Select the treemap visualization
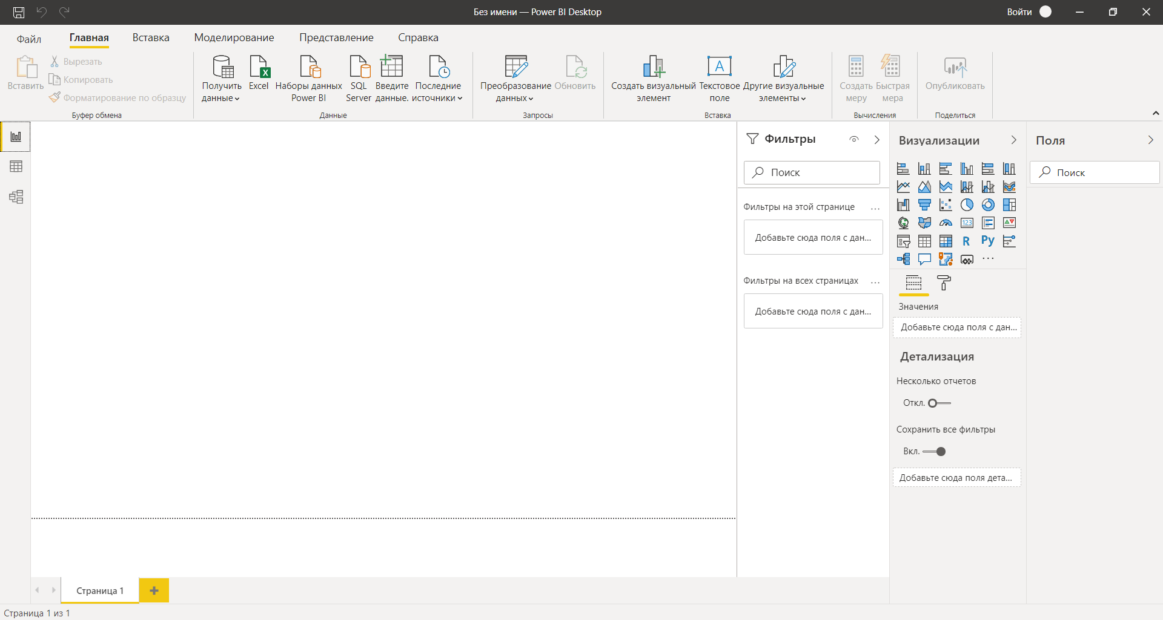Image resolution: width=1163 pixels, height=620 pixels. 1009,205
